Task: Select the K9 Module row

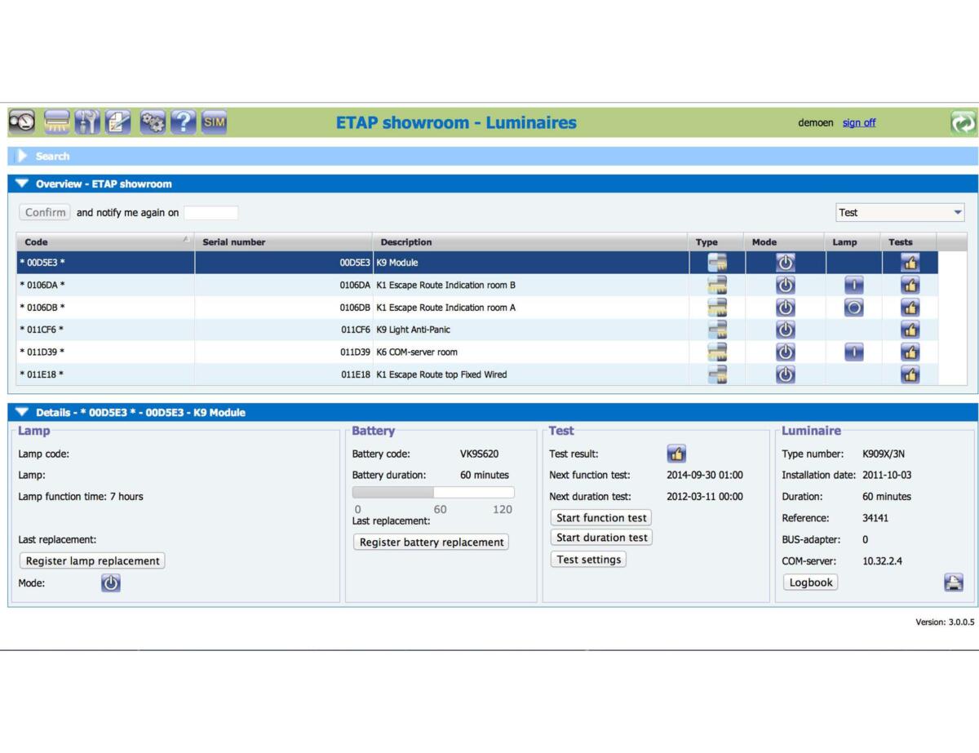Action: pyautogui.click(x=476, y=263)
